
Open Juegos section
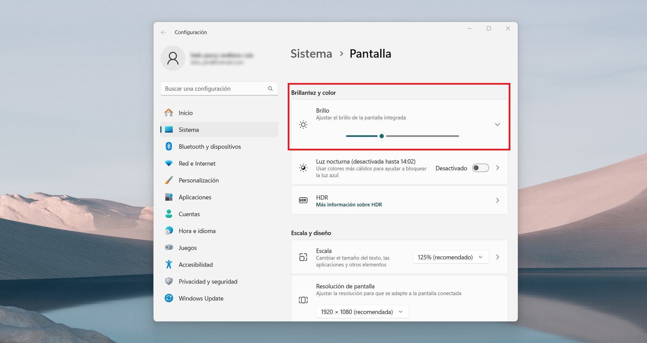click(x=219, y=248)
